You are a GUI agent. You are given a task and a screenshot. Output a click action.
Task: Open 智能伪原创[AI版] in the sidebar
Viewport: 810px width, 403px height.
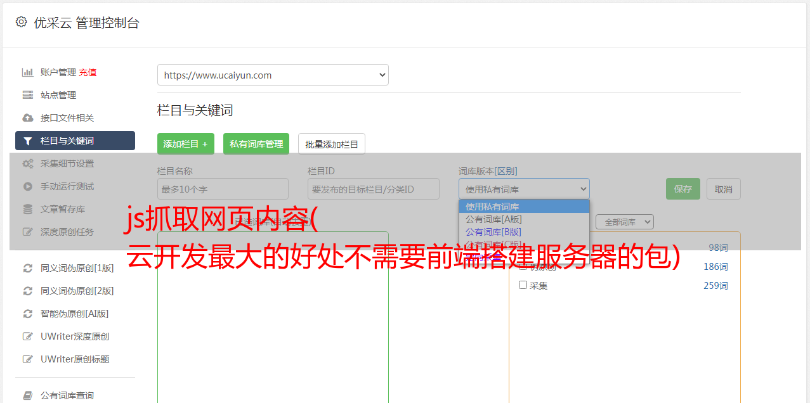[x=75, y=314]
